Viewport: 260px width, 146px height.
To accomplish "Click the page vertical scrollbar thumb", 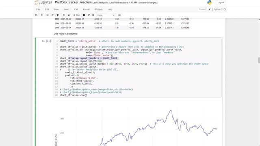I will tap(259, 60).
